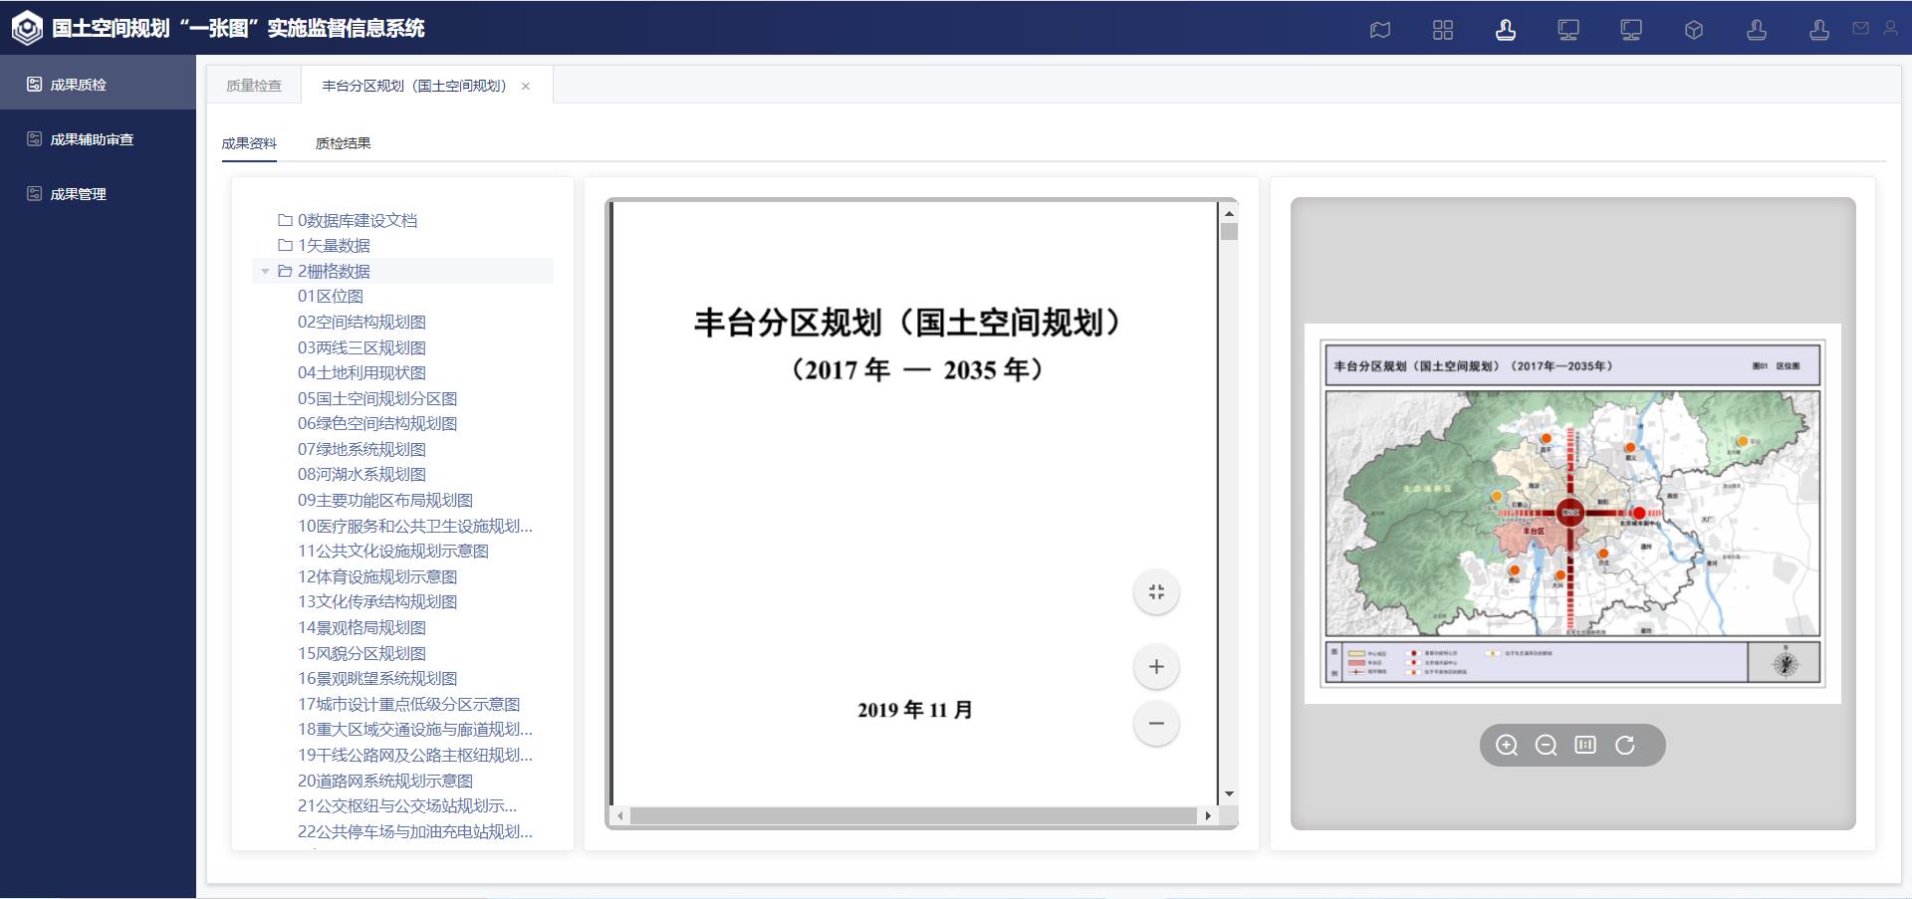This screenshot has height=899, width=1912.
Task: Click the cube icon in the header
Action: click(1694, 30)
